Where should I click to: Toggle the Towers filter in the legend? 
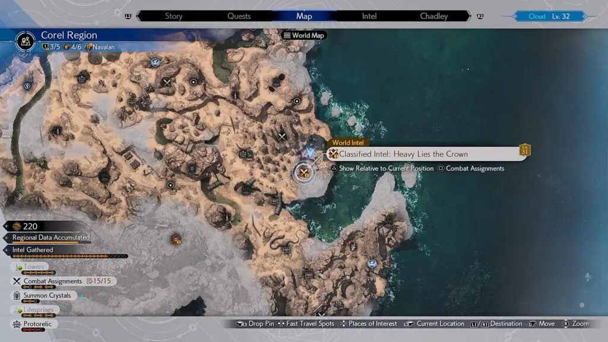click(33, 267)
